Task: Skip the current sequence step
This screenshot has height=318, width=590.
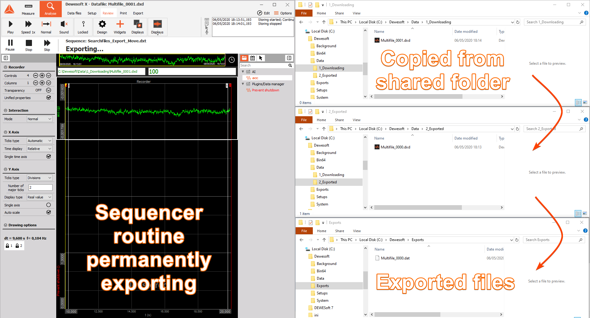Action: coord(47,45)
